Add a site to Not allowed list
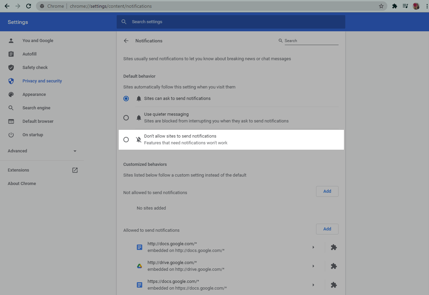Image resolution: width=429 pixels, height=295 pixels. [327, 191]
